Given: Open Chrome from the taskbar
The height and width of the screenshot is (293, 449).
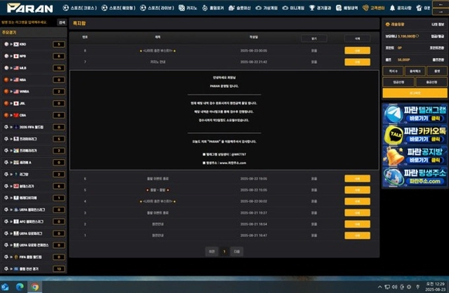Looking at the screenshot, I should click(34, 286).
